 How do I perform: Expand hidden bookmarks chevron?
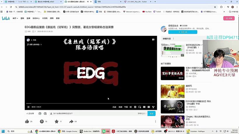click(224, 12)
